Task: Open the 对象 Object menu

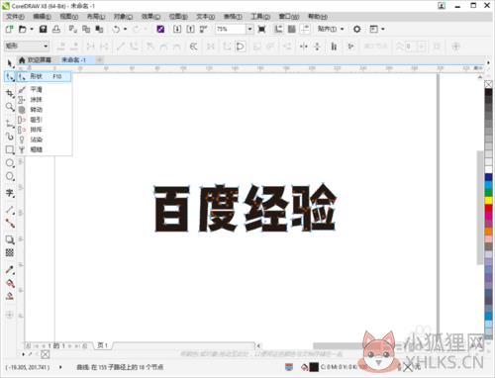Action: (x=123, y=16)
